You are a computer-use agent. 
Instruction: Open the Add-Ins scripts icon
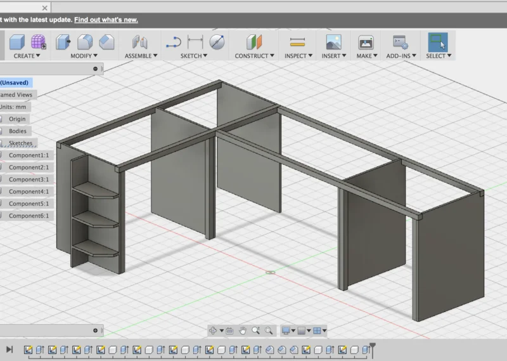(401, 42)
